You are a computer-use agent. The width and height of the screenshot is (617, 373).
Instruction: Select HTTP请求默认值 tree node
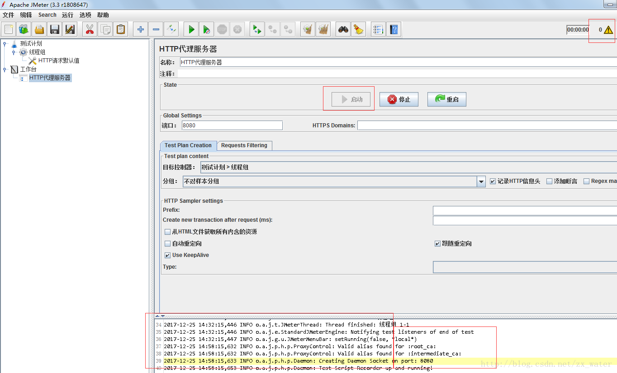point(59,61)
